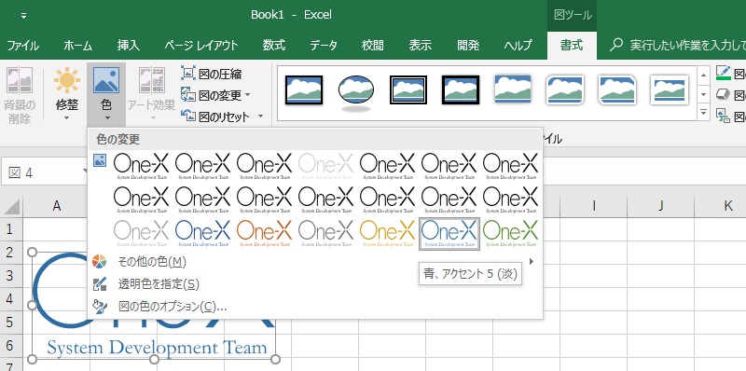Choose the gray accent 3 light recolor
746x371 pixels.
pyautogui.click(x=325, y=234)
